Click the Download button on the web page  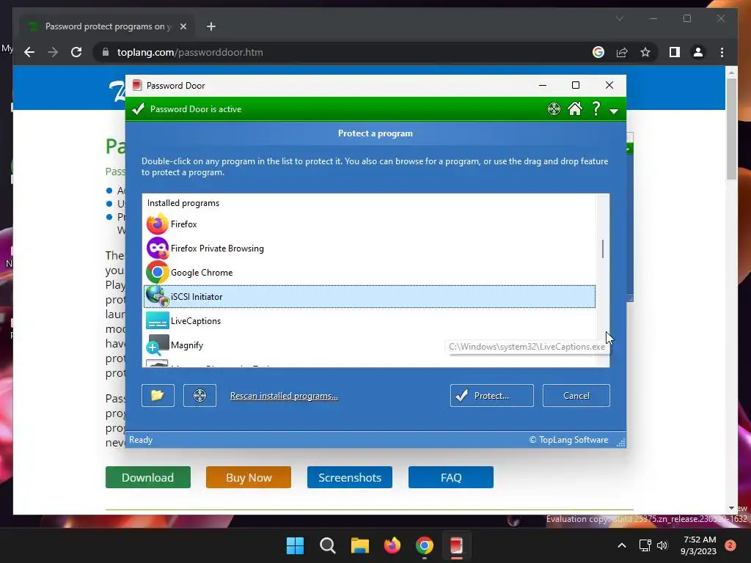click(148, 477)
